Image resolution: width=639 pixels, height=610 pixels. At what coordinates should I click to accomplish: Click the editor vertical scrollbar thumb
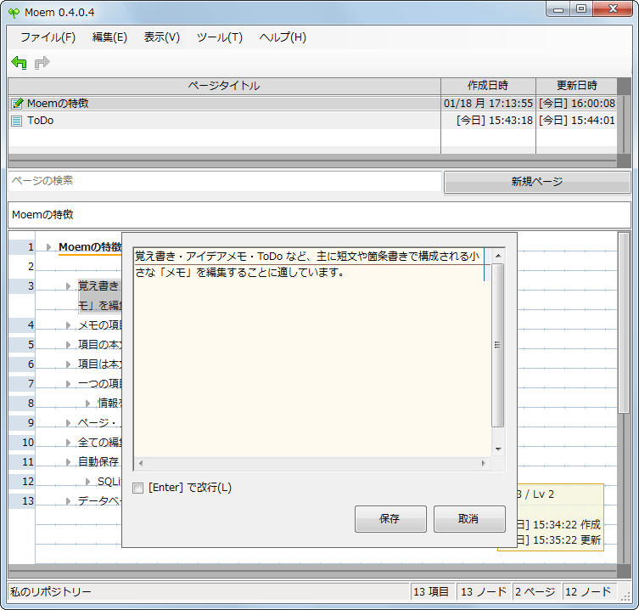(497, 345)
